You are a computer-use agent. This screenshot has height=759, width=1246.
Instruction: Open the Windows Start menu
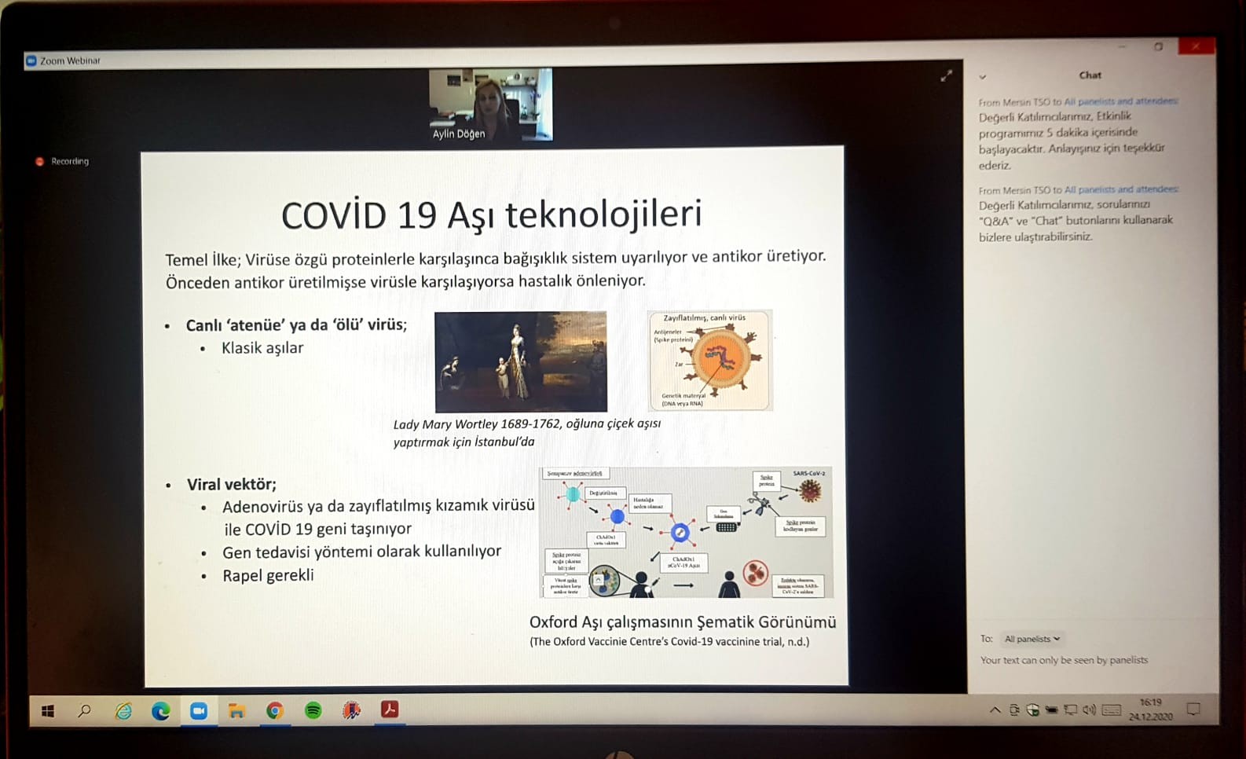click(x=47, y=711)
